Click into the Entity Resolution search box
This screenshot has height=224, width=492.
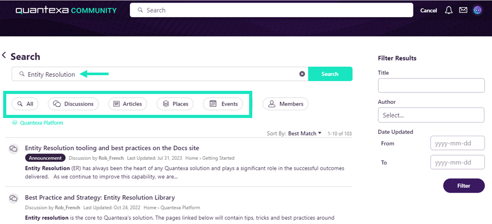pos(160,74)
